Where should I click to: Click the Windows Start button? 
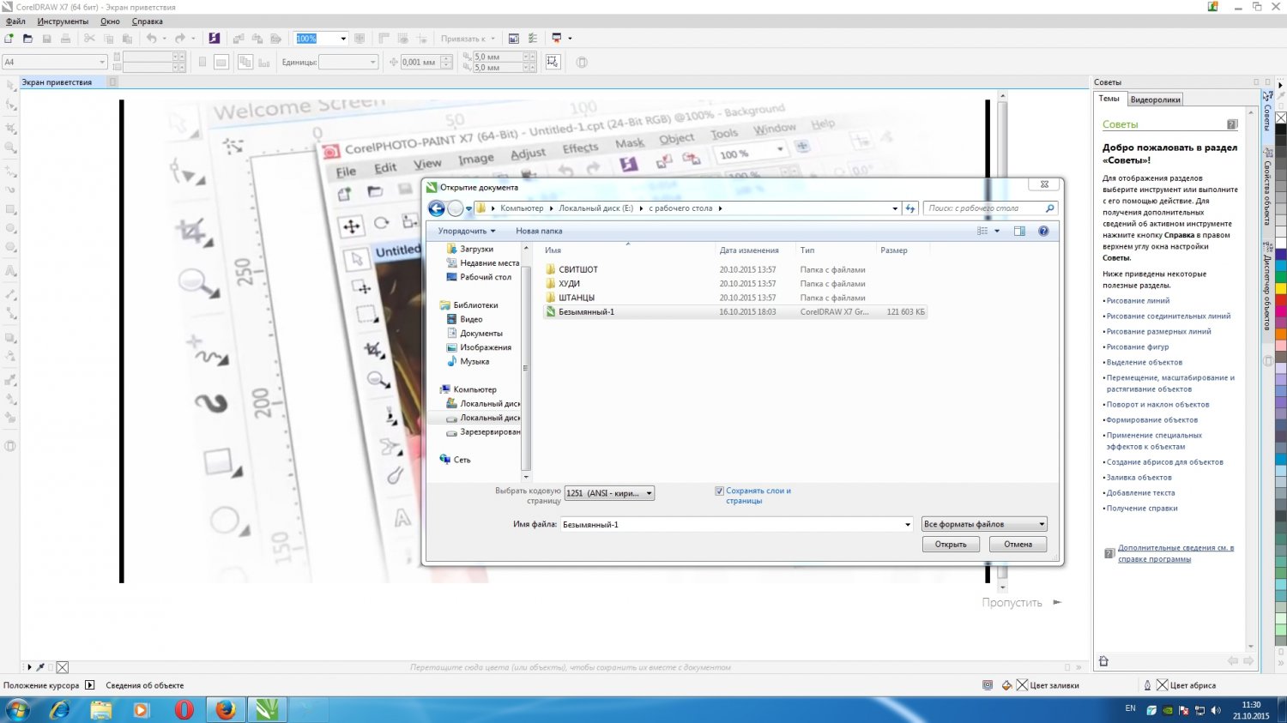pyautogui.click(x=17, y=709)
